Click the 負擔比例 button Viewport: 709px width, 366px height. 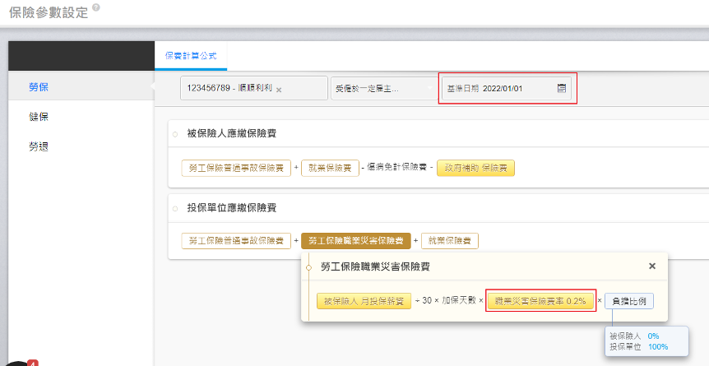coord(629,301)
